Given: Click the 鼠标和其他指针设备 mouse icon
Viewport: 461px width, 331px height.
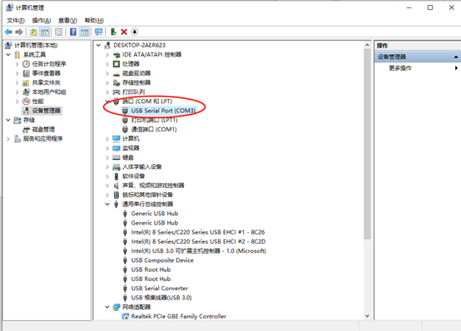Looking at the screenshot, I should tap(116, 195).
